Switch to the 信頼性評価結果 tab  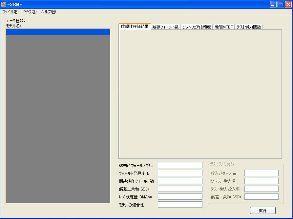coord(135,27)
